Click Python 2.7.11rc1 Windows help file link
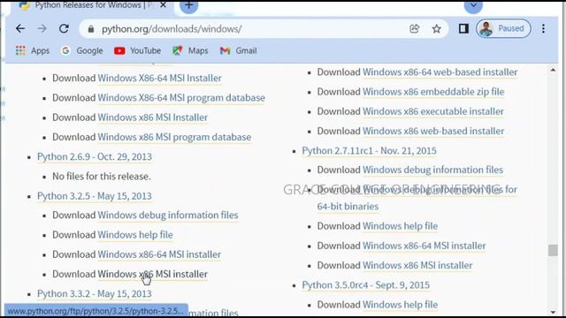Screen dimensions: 566x318 point(401,226)
